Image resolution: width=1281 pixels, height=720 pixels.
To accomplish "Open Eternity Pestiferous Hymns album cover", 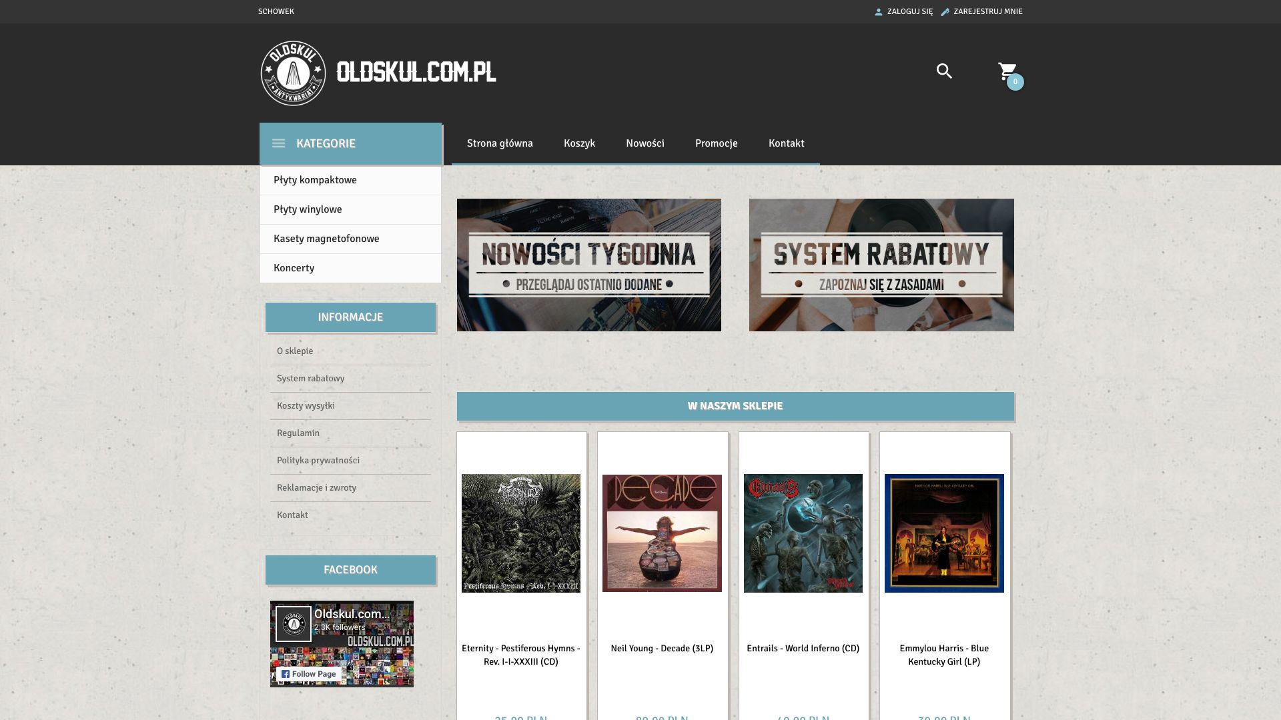I will tap(521, 533).
